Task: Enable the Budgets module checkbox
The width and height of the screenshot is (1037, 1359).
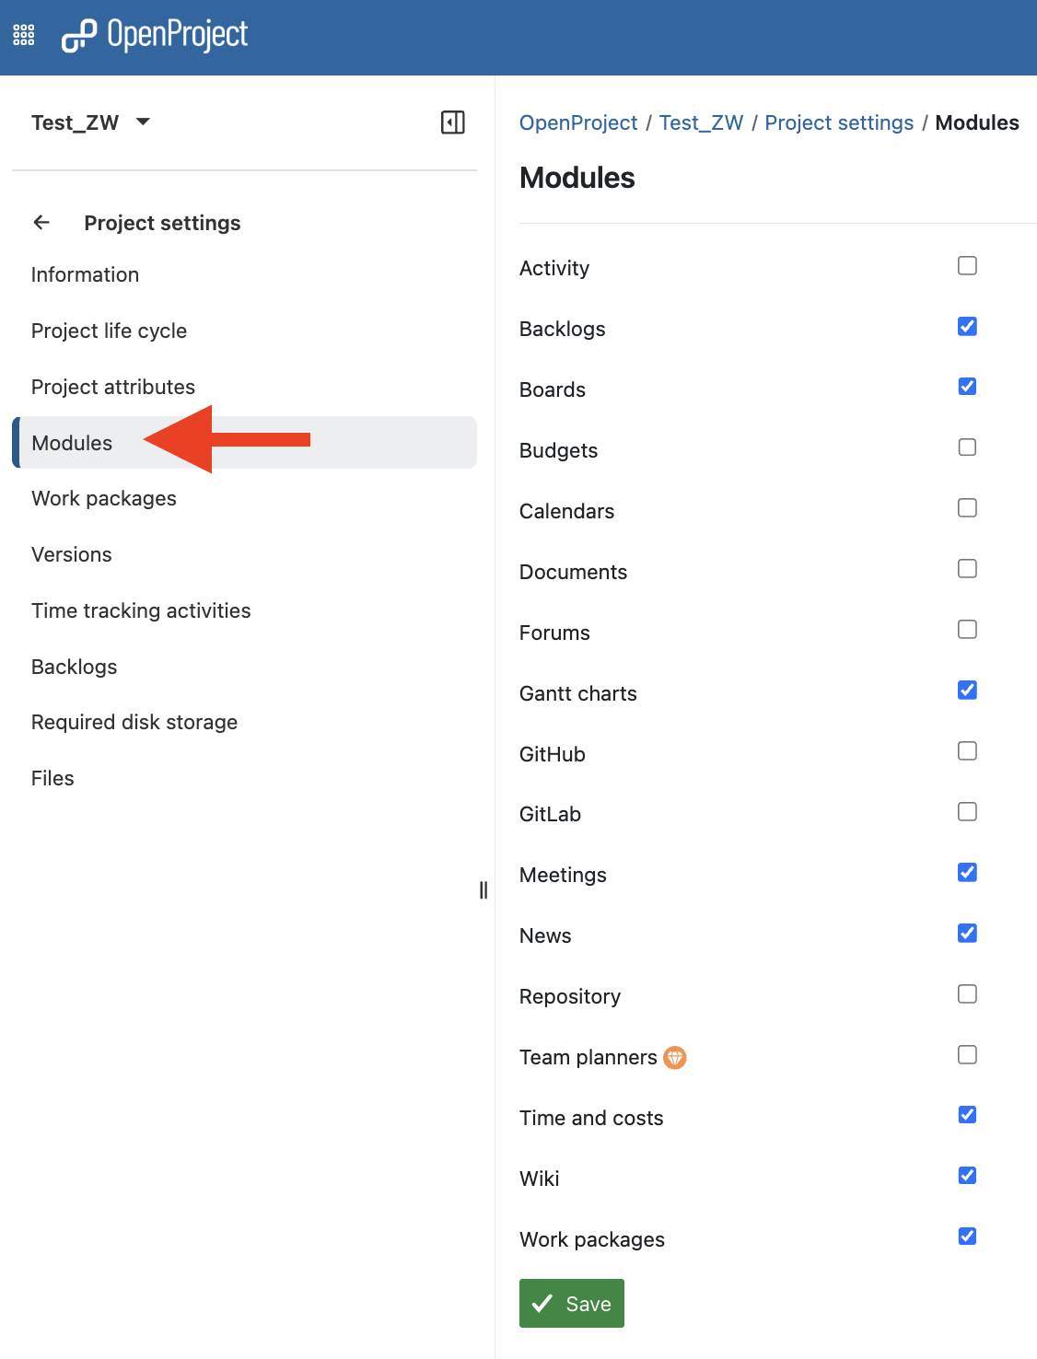Action: coord(967,447)
